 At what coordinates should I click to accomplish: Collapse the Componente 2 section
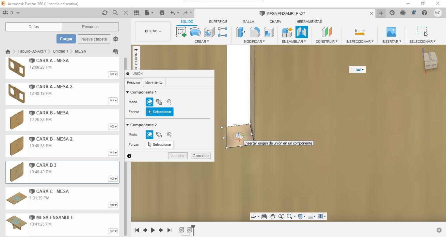pos(128,125)
